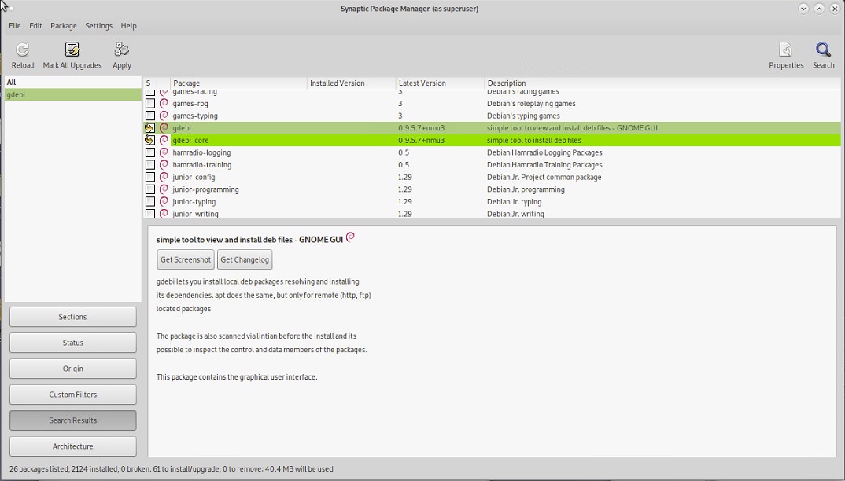Toggle the marked gdebi-core status box

click(150, 140)
